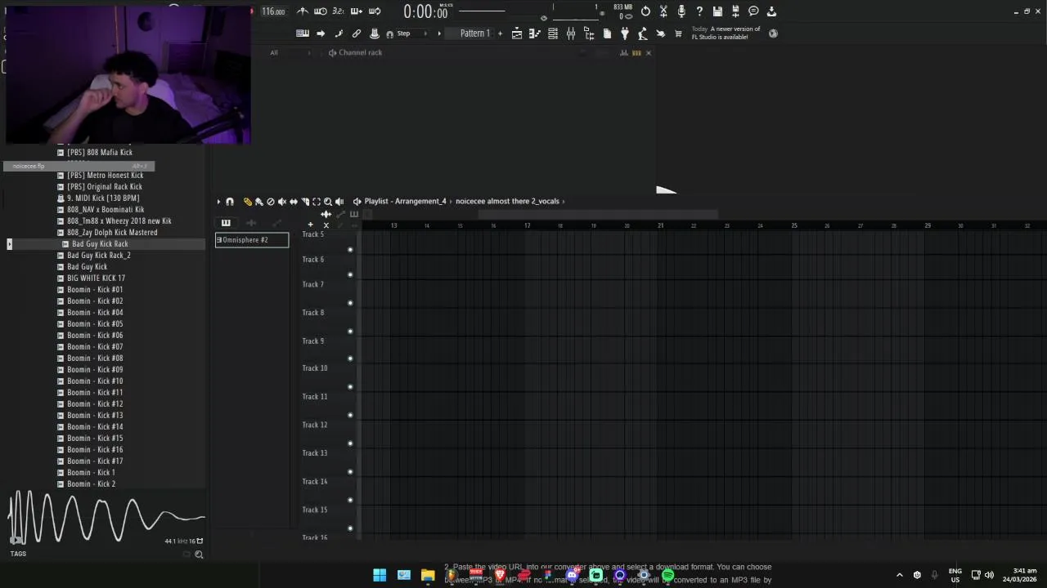Screen dimensions: 1047x588
Task: Open the Windows Start button
Action: (x=380, y=575)
